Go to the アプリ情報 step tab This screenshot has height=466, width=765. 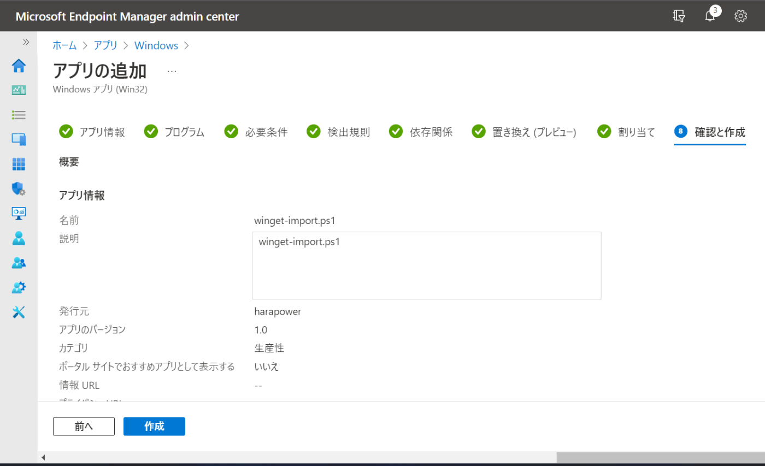[x=92, y=132]
